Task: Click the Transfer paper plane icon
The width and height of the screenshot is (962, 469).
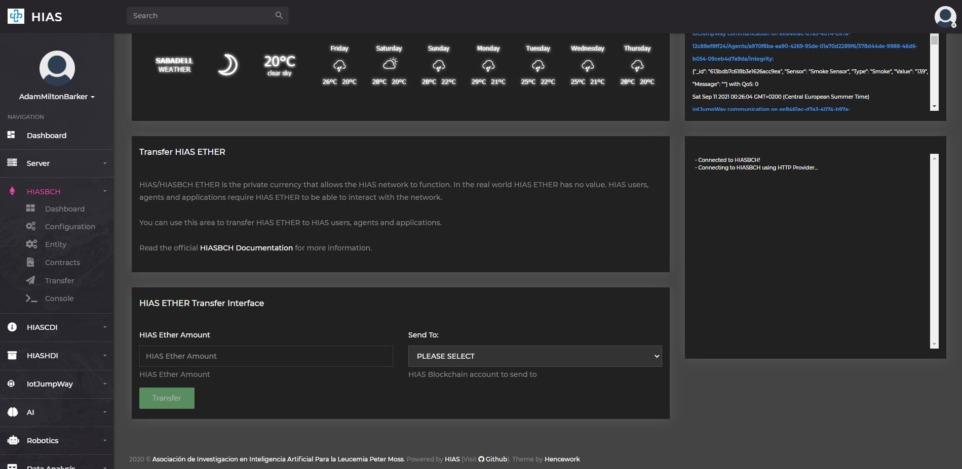Action: (x=30, y=280)
